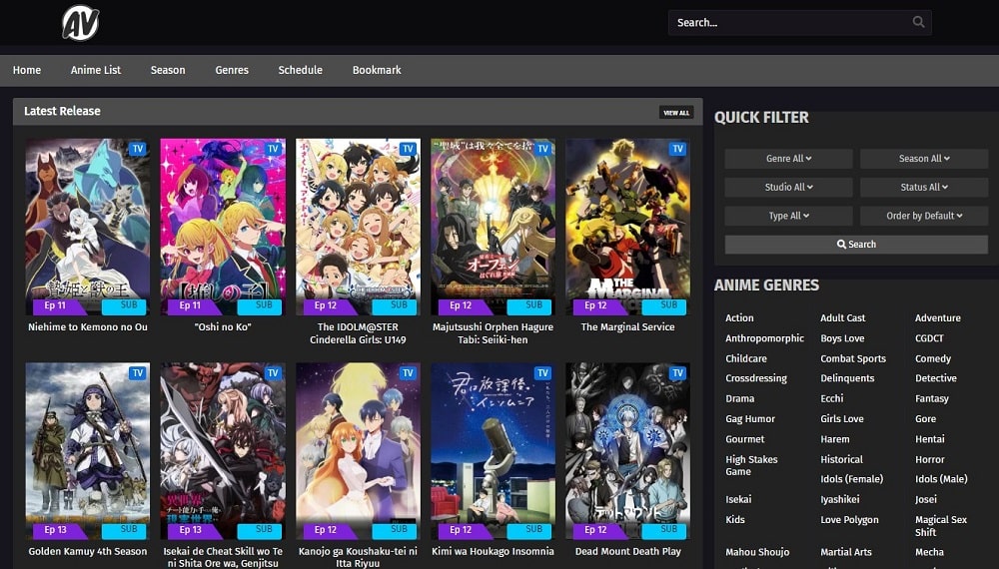The height and width of the screenshot is (569, 999).
Task: Click SUB badge on Majutsushi Orphen poster
Action: pos(529,306)
